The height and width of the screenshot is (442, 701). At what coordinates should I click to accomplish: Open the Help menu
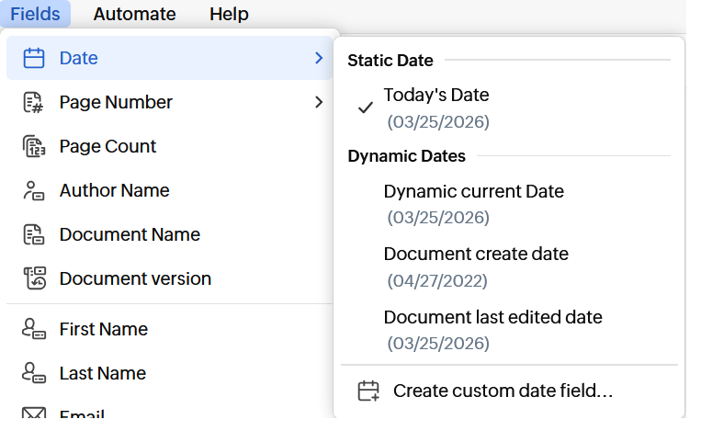pyautogui.click(x=229, y=14)
